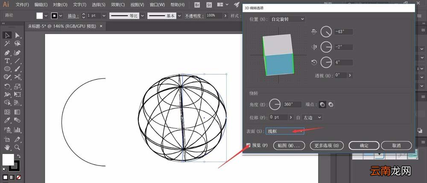427x183 pixels.
Task: Click the swap fill and stroke arrow
Action: pyautogui.click(x=18, y=156)
